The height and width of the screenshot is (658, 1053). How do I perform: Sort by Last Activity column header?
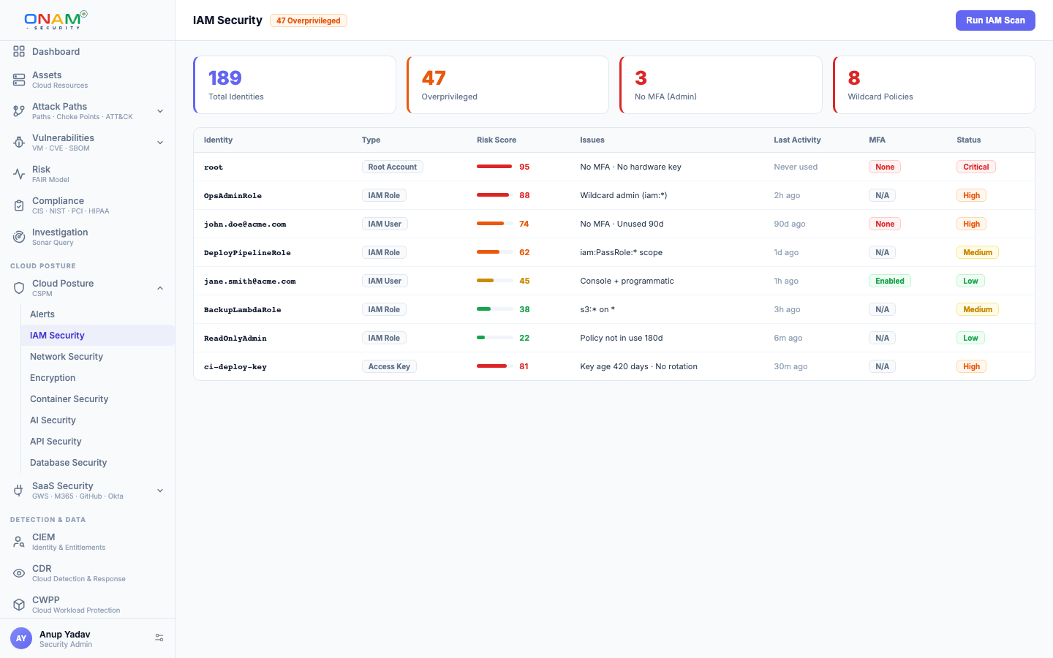pos(797,140)
